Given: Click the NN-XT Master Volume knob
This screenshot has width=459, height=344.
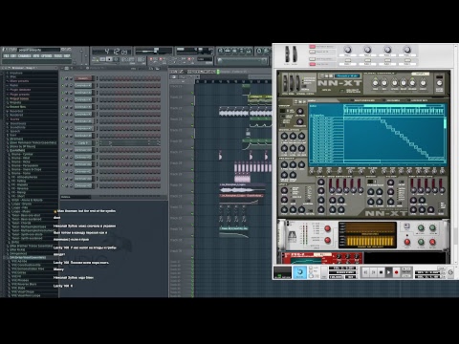Looking at the screenshot, I should click(x=440, y=82).
